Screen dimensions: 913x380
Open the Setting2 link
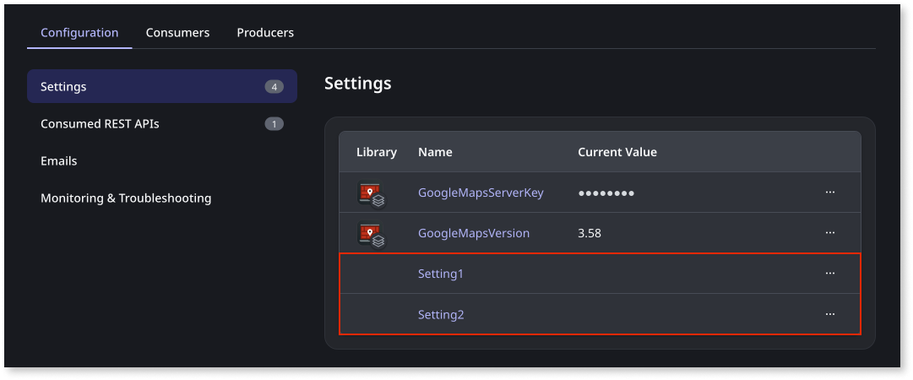point(441,314)
